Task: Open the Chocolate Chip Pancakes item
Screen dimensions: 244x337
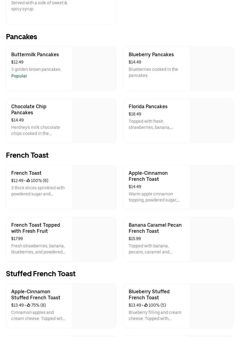Action: [x=29, y=109]
